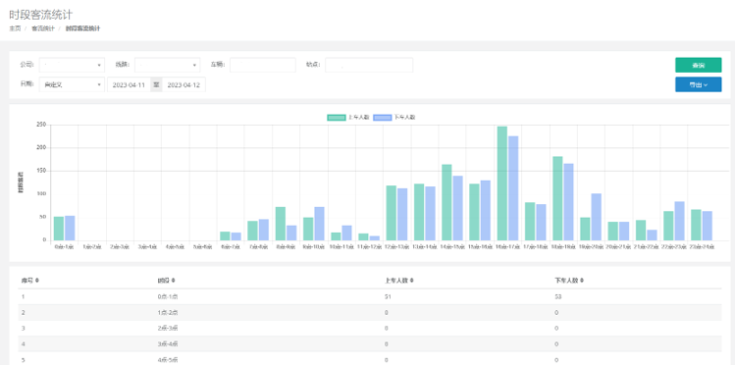
Task: Toggle the blue 下车人数 legend swatch
Action: (382, 117)
